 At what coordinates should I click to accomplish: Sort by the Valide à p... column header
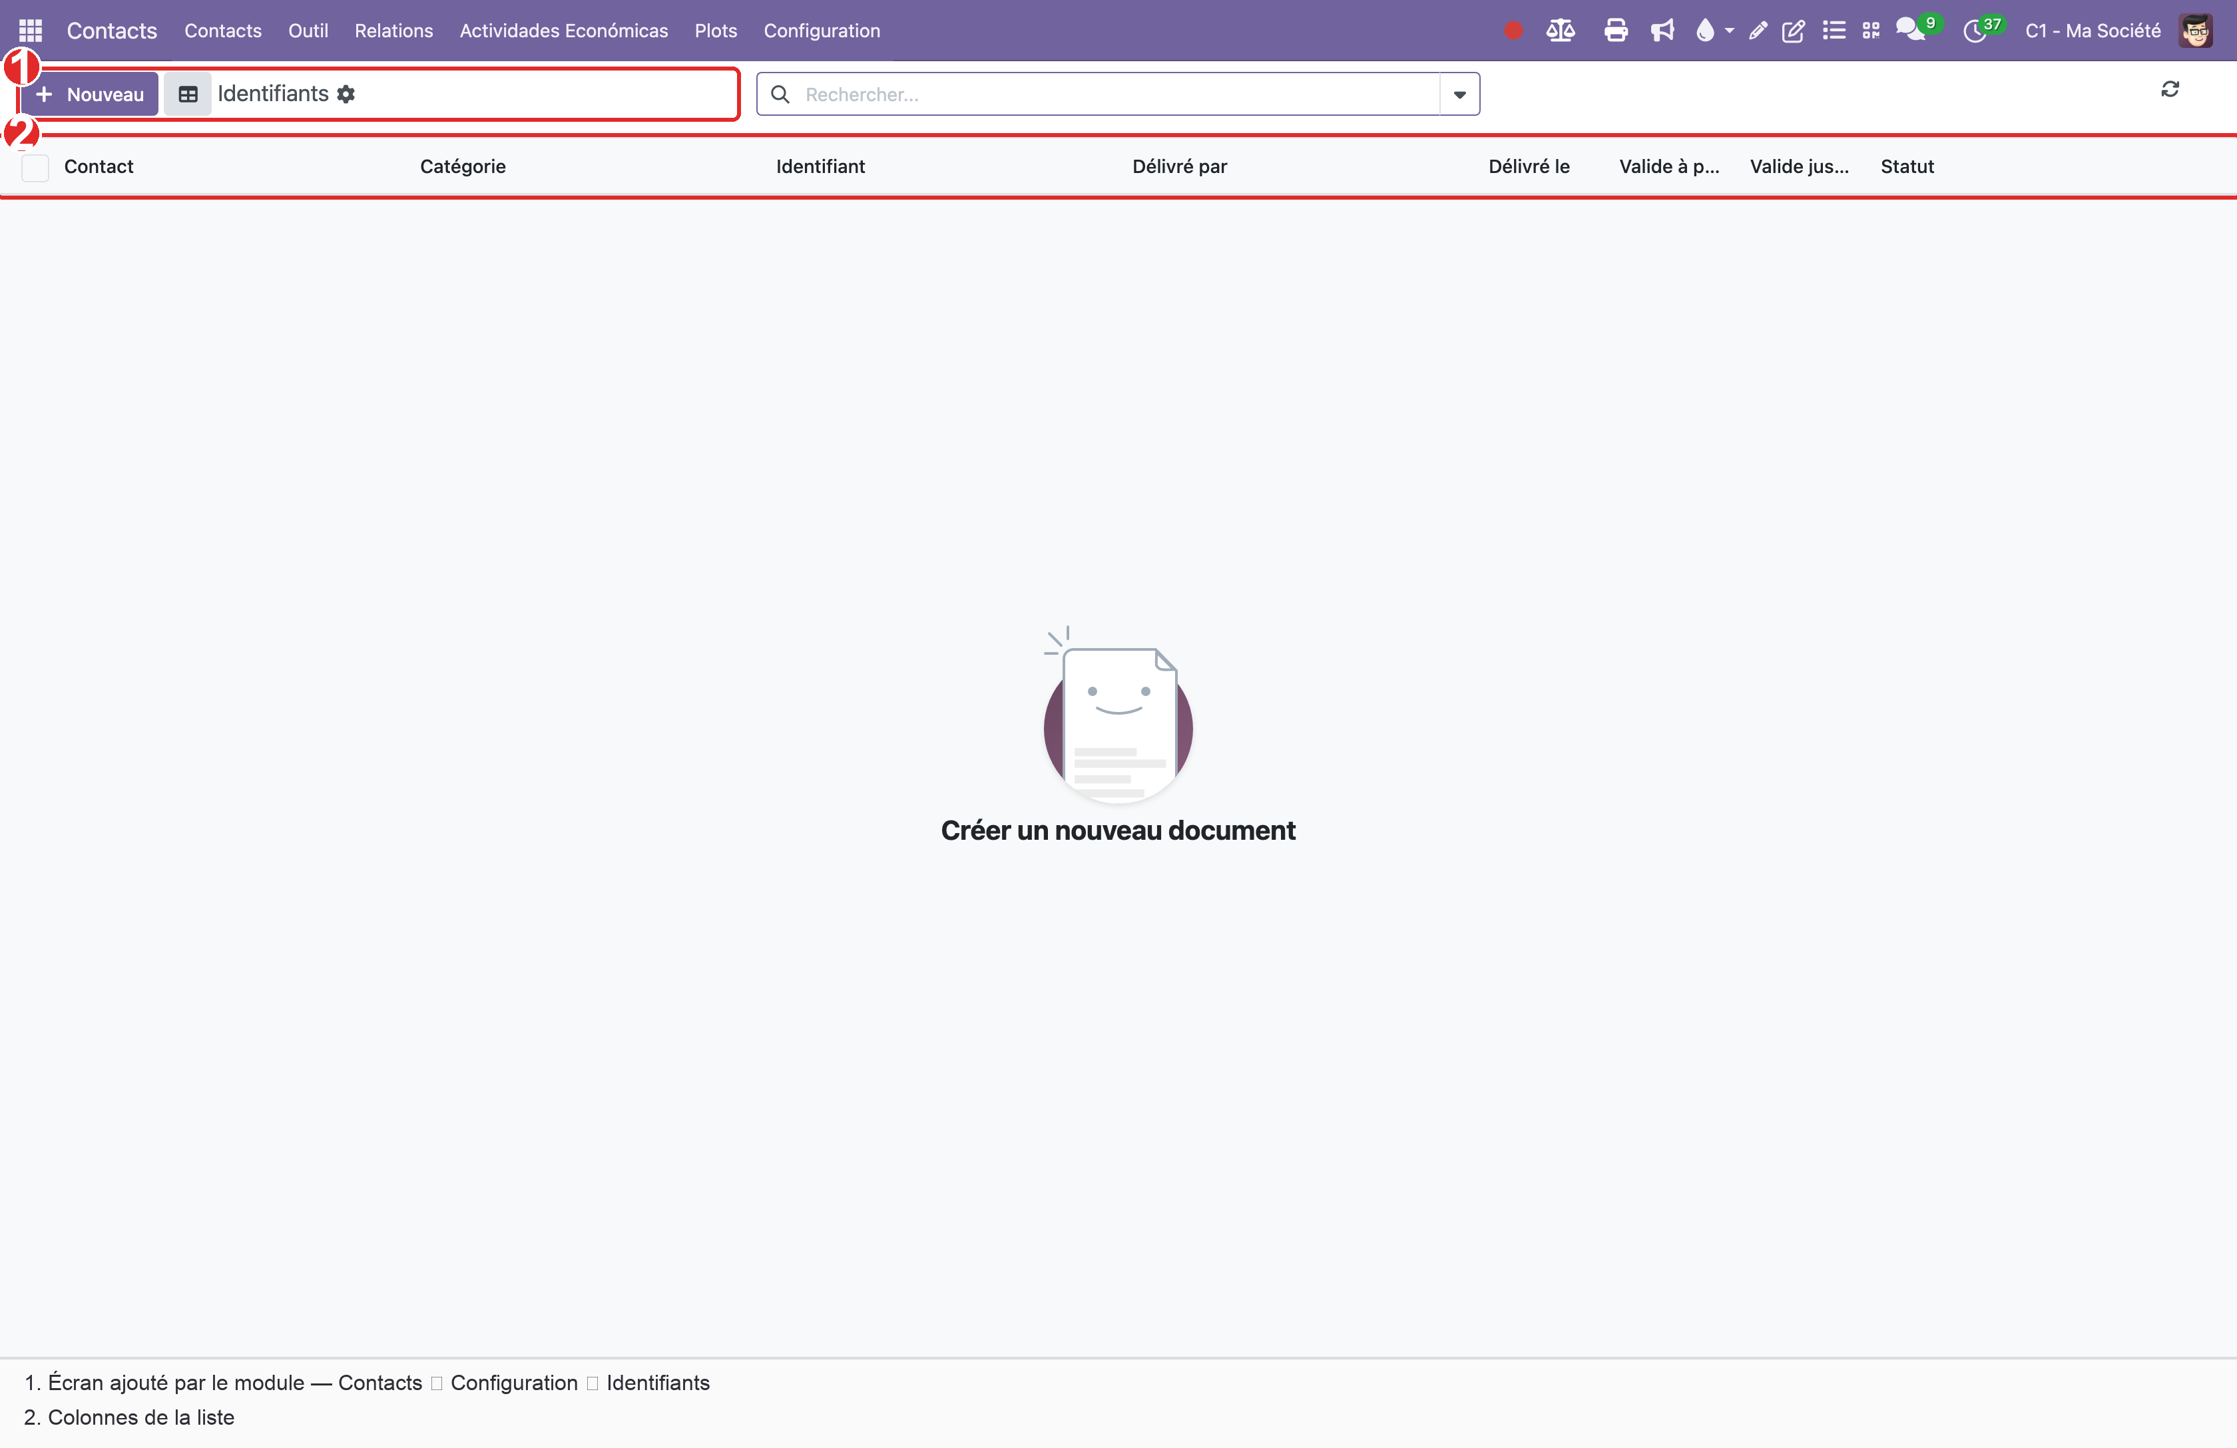[1668, 166]
